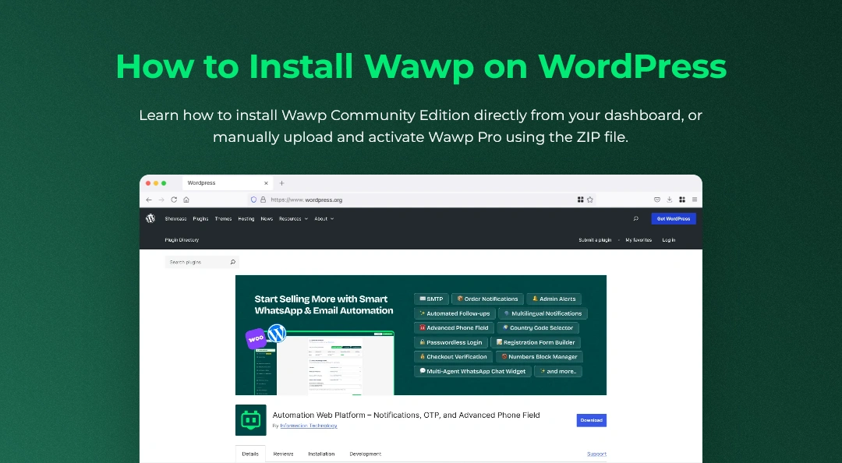Expand the About menu
Screen dimensions: 842x463
[324, 218]
